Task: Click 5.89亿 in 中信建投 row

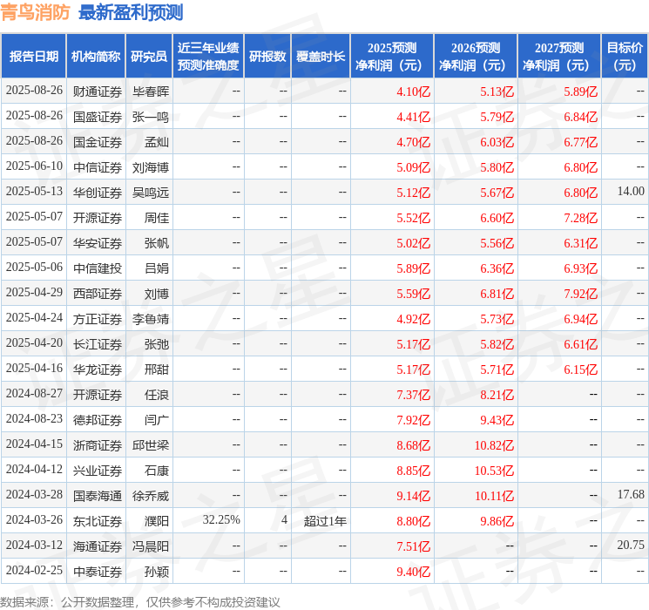Action: click(413, 268)
